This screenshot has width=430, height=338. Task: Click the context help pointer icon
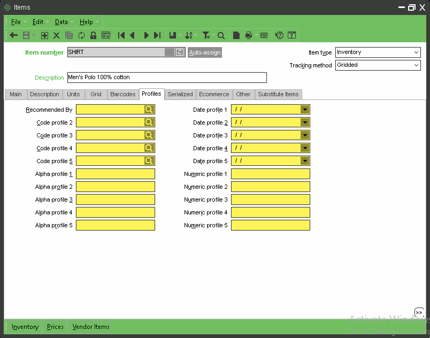279,35
